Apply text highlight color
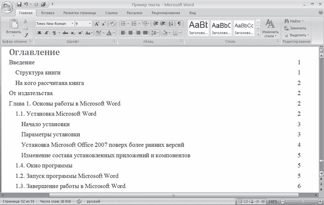 (x=98, y=33)
